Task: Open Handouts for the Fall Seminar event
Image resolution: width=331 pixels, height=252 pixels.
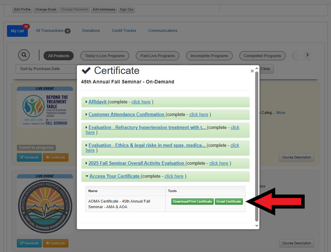Action: (29, 157)
